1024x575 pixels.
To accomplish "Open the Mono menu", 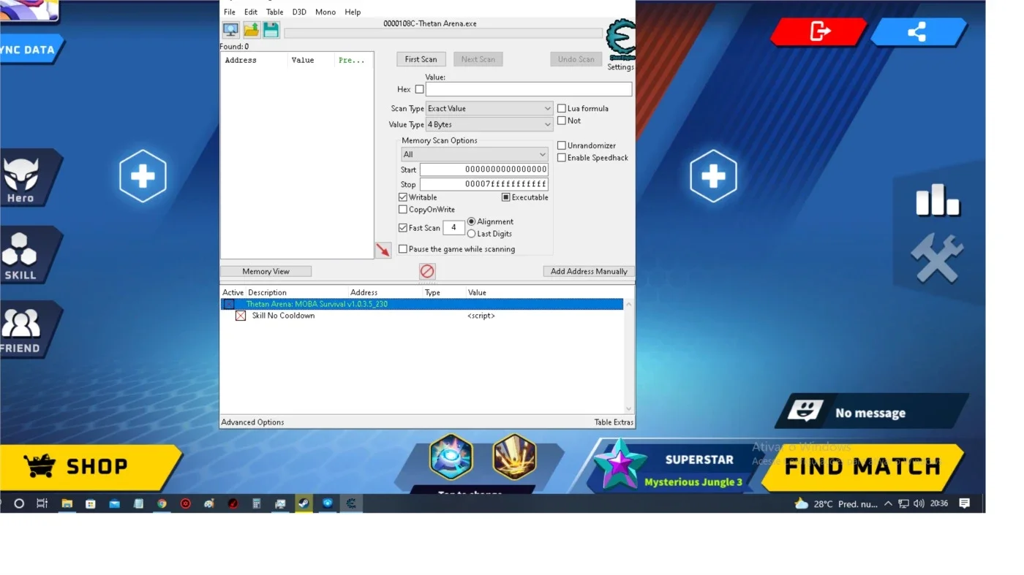I will click(325, 12).
